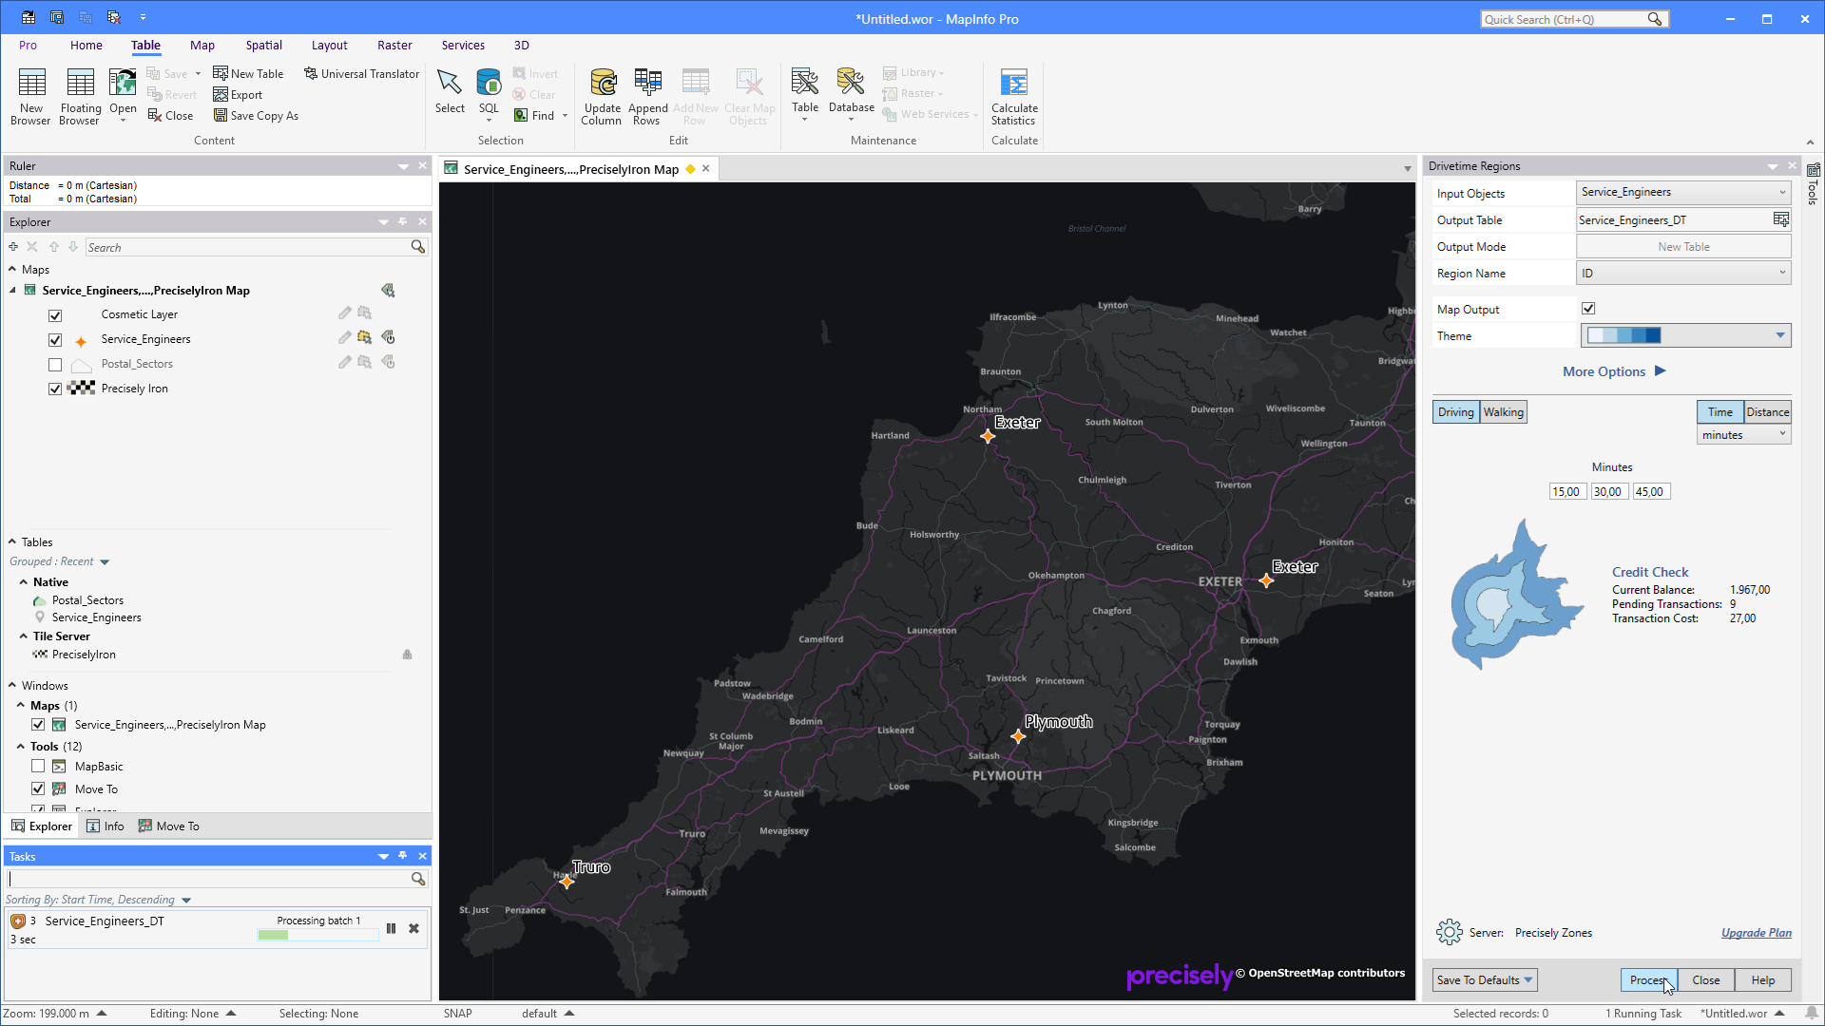This screenshot has height=1026, width=1825.
Task: Toggle Service_Engineers layer visibility checkbox
Action: coord(55,339)
